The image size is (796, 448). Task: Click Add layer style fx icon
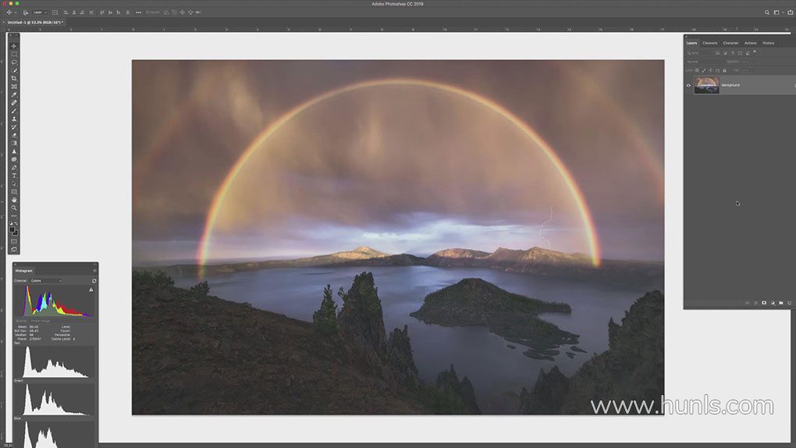[x=756, y=304]
